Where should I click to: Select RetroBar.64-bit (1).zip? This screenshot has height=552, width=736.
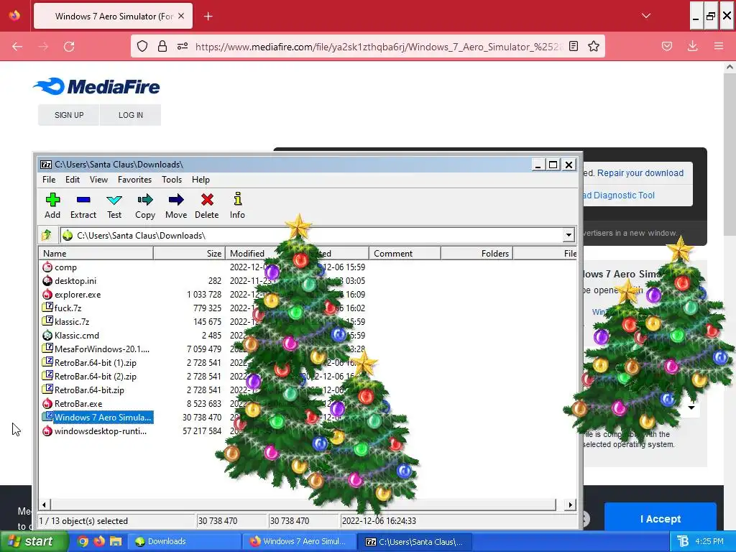point(89,362)
